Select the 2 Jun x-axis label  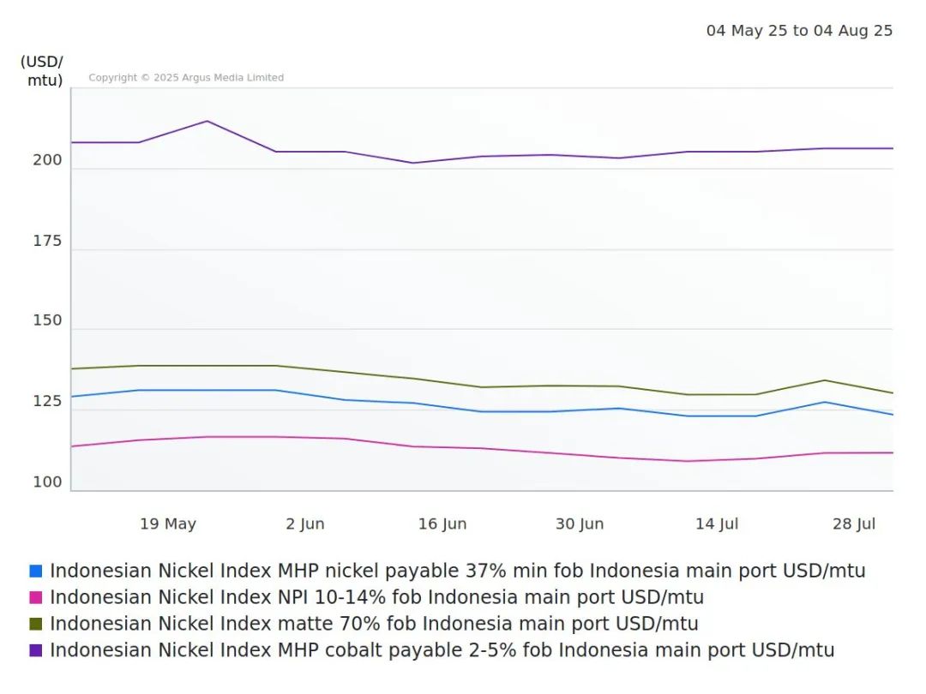point(305,524)
